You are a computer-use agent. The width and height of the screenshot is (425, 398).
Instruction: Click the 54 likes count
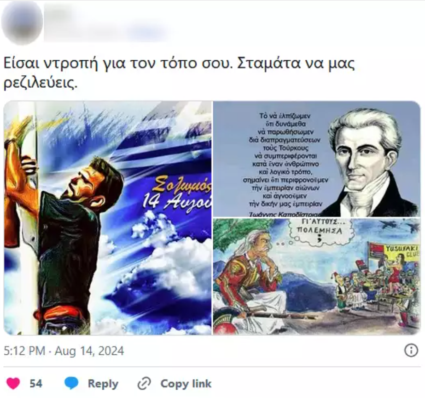[x=36, y=384]
